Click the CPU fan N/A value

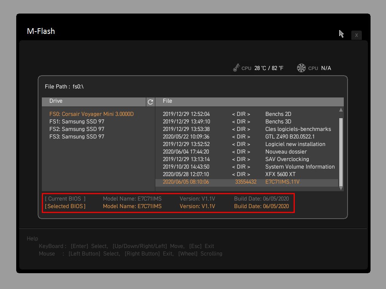326,68
